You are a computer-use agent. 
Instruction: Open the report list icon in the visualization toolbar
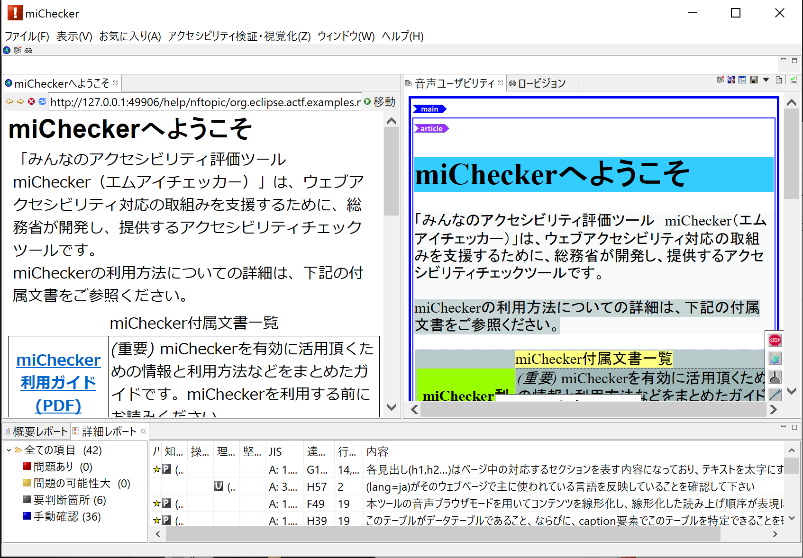point(742,80)
